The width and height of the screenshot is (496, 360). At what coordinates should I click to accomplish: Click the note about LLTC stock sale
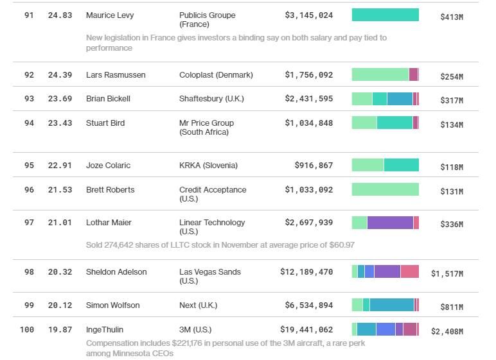tap(220, 245)
